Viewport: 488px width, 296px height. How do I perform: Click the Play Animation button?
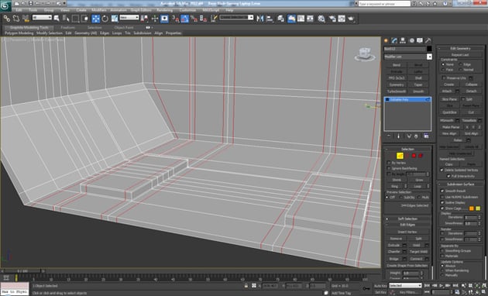442,285
